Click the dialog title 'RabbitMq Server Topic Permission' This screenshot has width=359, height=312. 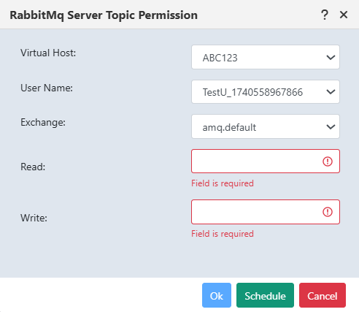click(104, 15)
